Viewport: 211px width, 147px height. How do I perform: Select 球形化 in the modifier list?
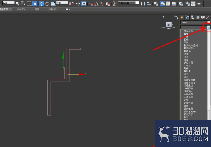click(x=187, y=71)
